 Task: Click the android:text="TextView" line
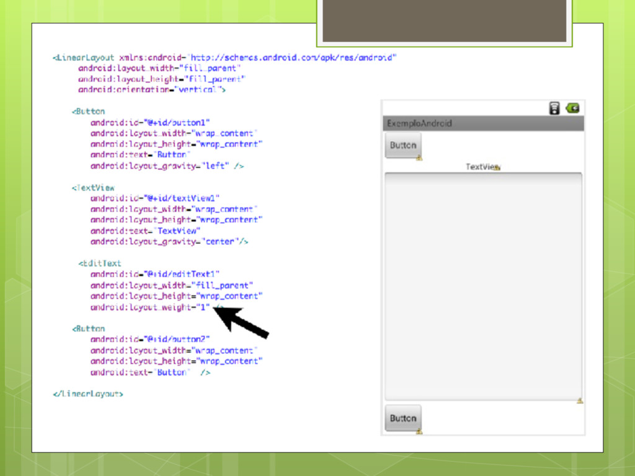[145, 231]
